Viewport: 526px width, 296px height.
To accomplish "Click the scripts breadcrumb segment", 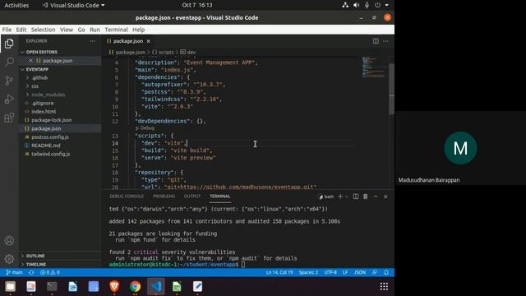I will [163, 53].
